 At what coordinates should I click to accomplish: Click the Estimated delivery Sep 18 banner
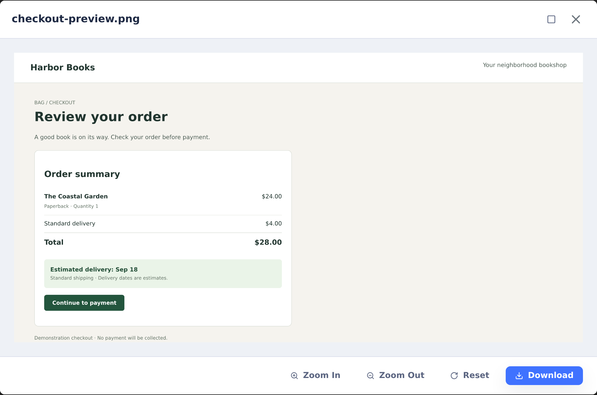point(163,274)
